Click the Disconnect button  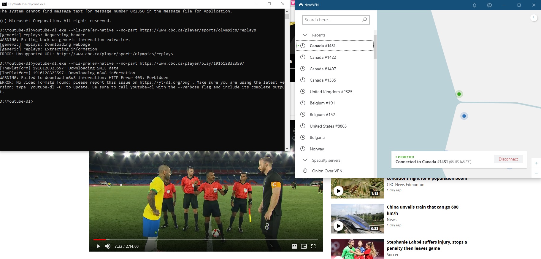[x=508, y=159]
